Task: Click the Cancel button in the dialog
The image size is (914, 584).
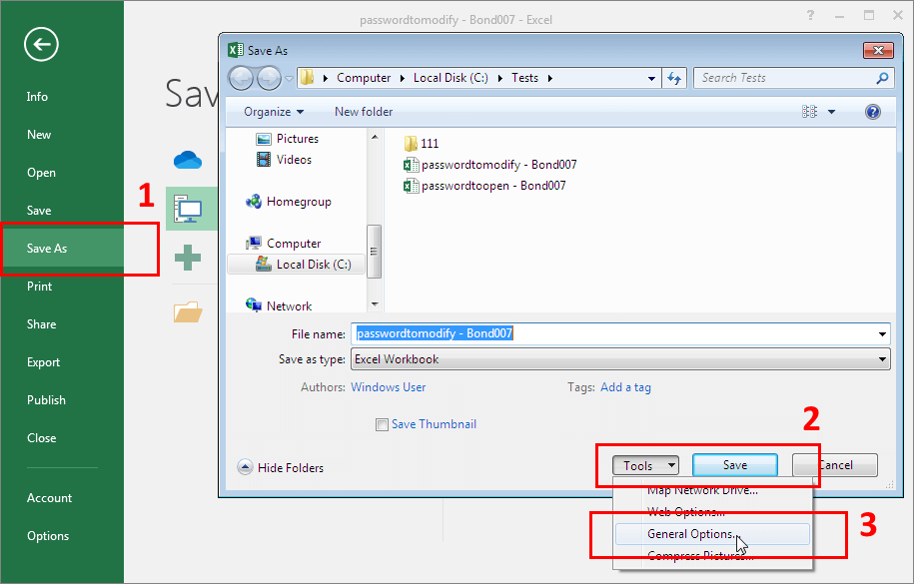Action: coord(835,465)
